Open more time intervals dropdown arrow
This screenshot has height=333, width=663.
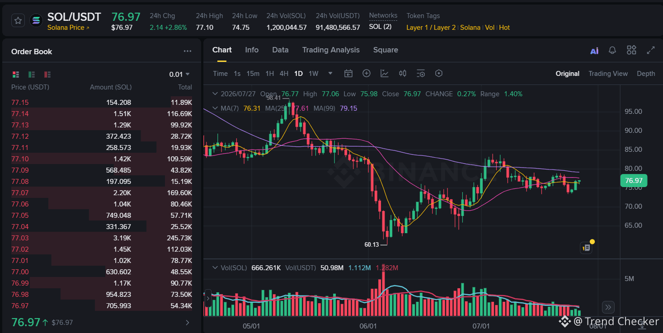[x=330, y=74]
